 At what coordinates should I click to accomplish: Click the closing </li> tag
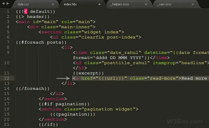click(x=68, y=83)
